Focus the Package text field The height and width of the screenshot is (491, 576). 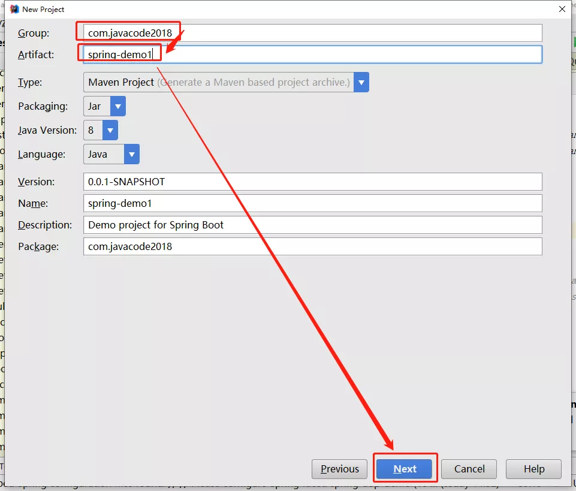[x=312, y=246]
